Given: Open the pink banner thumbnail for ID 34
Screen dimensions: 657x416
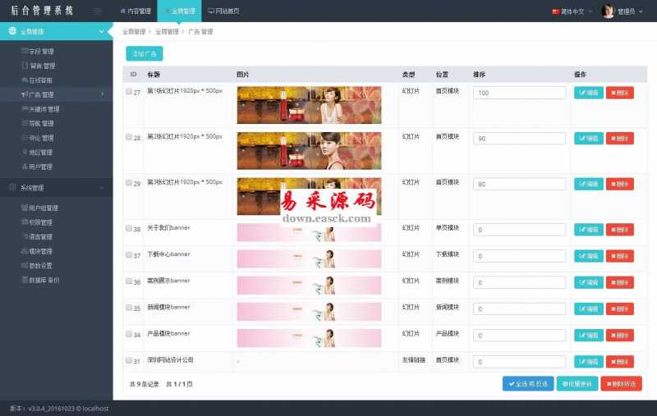Looking at the screenshot, I should click(310, 338).
